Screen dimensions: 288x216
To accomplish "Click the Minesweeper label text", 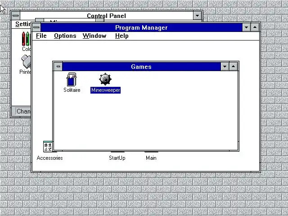I will pyautogui.click(x=105, y=90).
